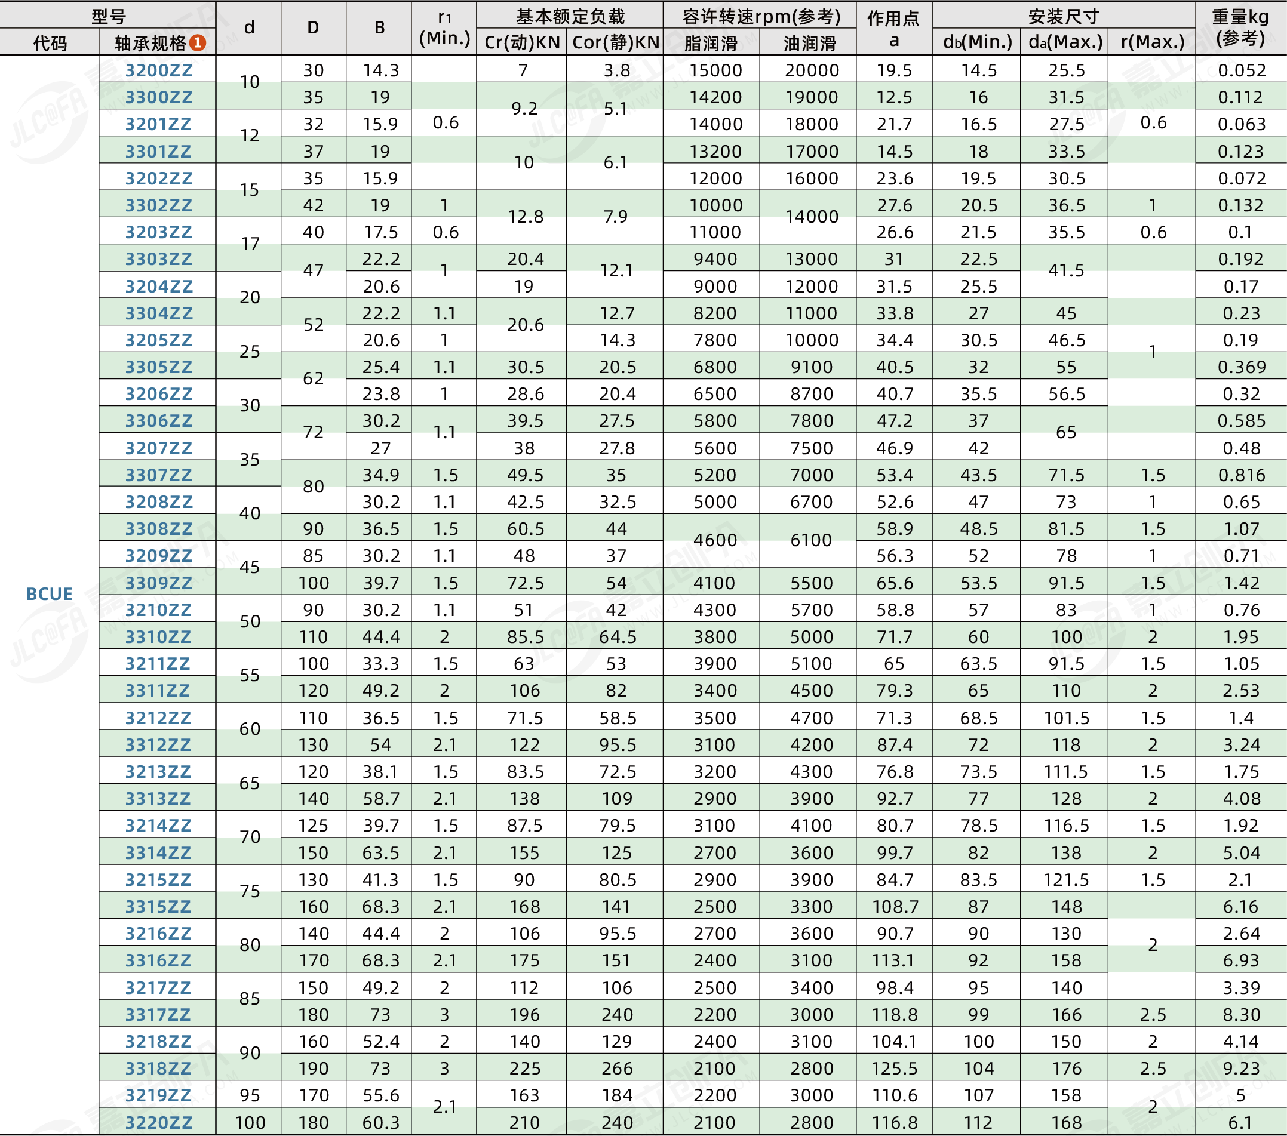Click the 基本额定负载 header cell
Image resolution: width=1287 pixels, height=1136 pixels.
tap(569, 16)
